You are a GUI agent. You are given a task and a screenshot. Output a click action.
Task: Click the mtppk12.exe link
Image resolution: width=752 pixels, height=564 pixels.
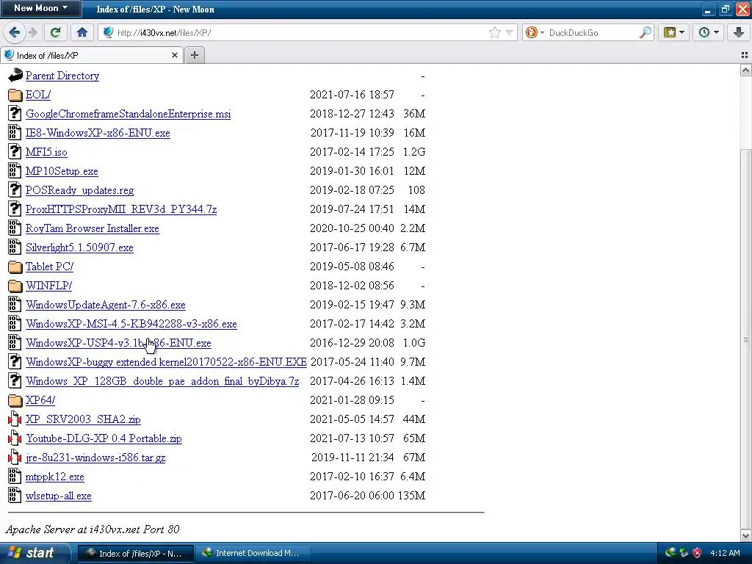54,477
